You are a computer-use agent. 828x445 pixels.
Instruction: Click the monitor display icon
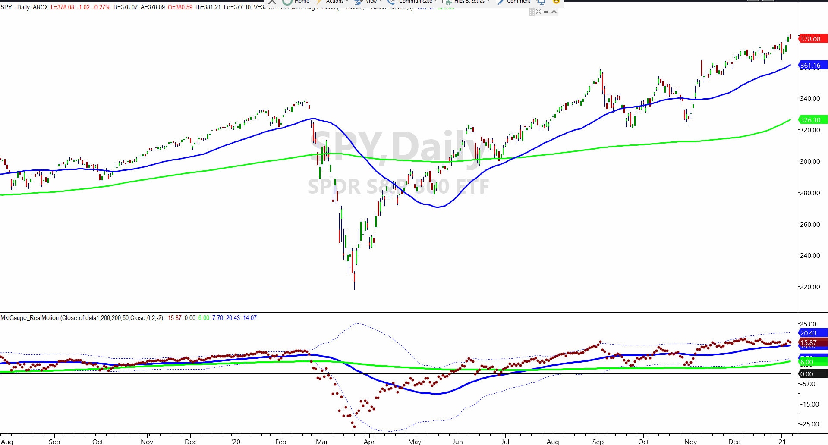click(541, 2)
